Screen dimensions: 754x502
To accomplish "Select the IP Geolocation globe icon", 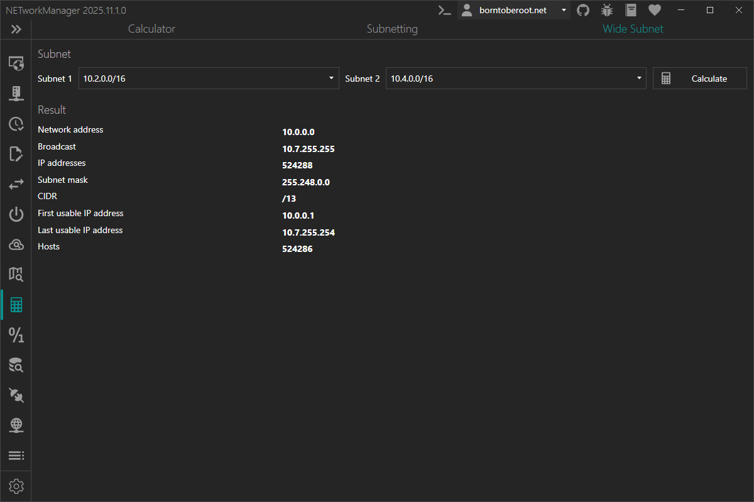I will [16, 425].
